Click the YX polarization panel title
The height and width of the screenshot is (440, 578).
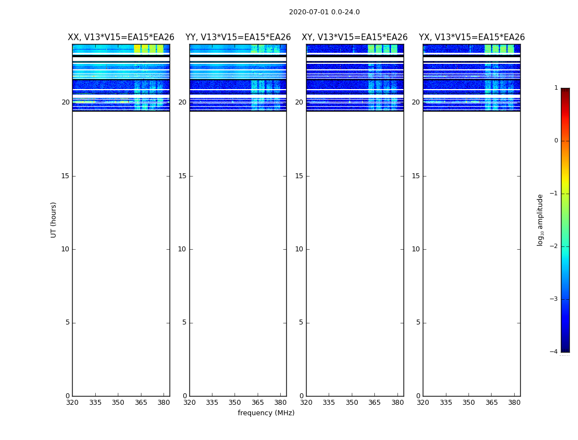(472, 37)
